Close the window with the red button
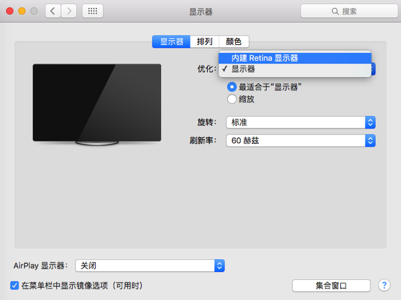 point(10,11)
